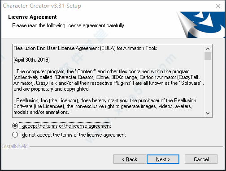Image resolution: width=226 pixels, height=171 pixels.
Task: Click the InstallShield label
Action: pyautogui.click(x=15, y=146)
